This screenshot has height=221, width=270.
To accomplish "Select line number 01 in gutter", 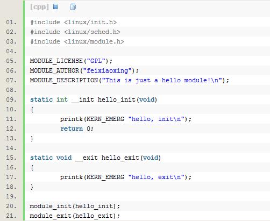I will [x=11, y=22].
